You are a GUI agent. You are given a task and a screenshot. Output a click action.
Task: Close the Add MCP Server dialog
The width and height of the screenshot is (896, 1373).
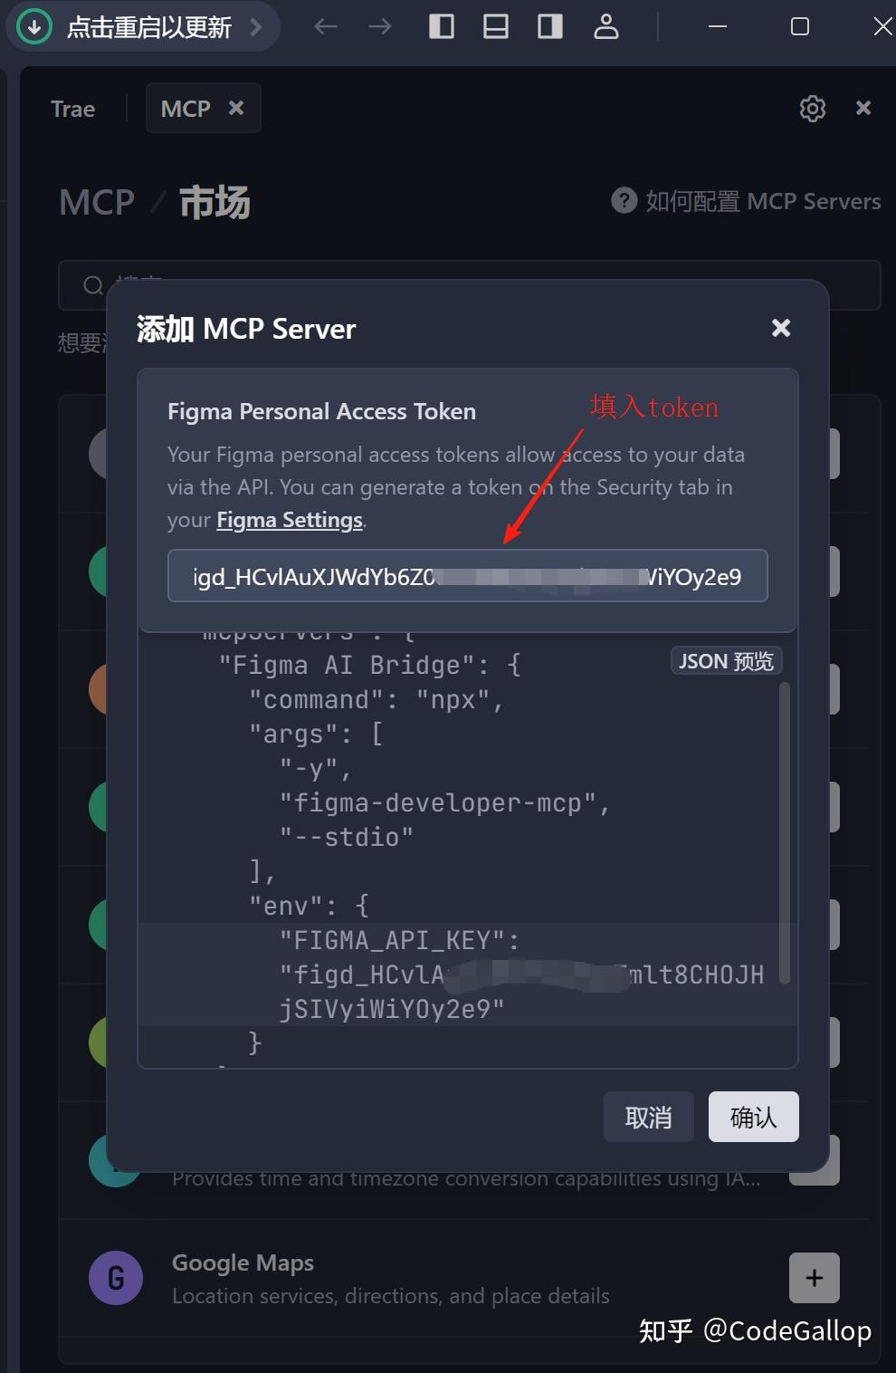click(781, 328)
